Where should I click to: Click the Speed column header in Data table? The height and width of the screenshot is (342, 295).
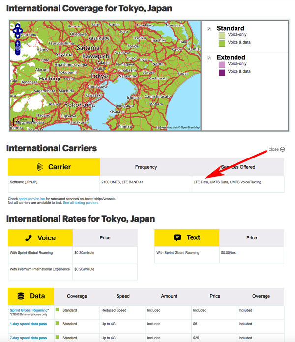pos(123,296)
